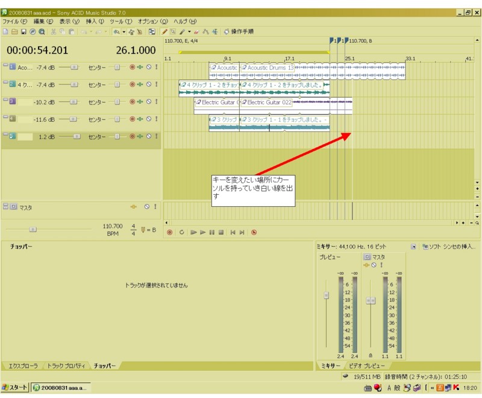
Task: Click the preview fader in the mixer
Action: [327, 295]
